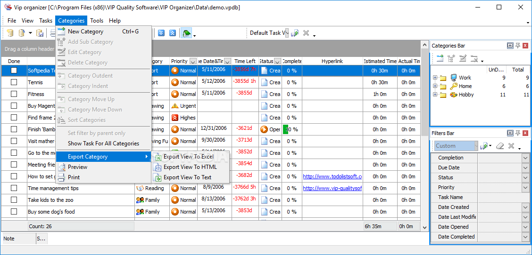Open the todolistsoft hyperlink
Viewport: 532px width, 255px height.
click(x=332, y=176)
